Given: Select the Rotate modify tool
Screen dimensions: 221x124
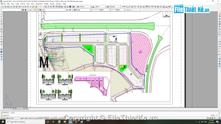Looking at the screenshot, I should [220, 29].
